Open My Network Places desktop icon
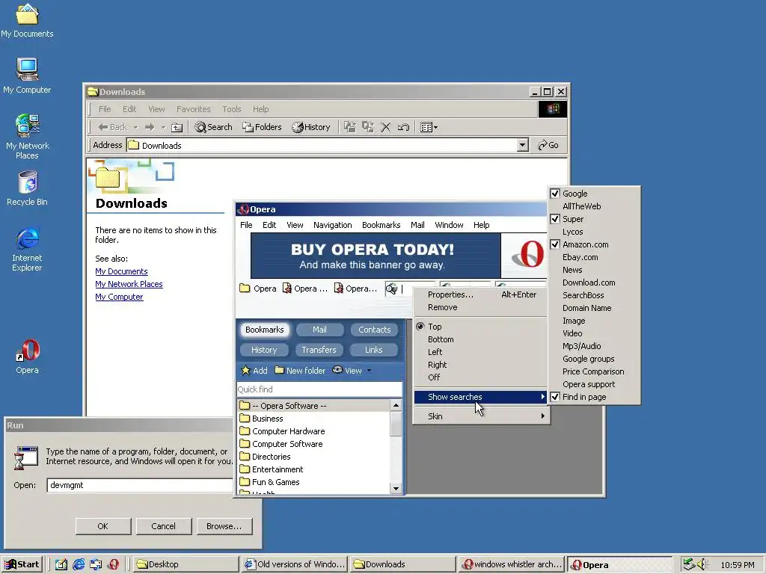Image resolution: width=766 pixels, height=574 pixels. tap(27, 137)
